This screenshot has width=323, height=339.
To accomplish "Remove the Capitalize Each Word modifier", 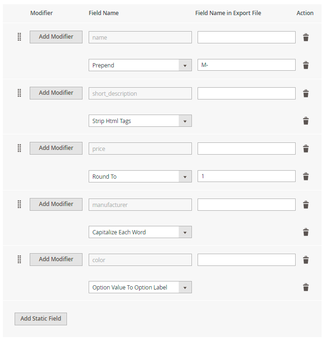I will pos(306,232).
